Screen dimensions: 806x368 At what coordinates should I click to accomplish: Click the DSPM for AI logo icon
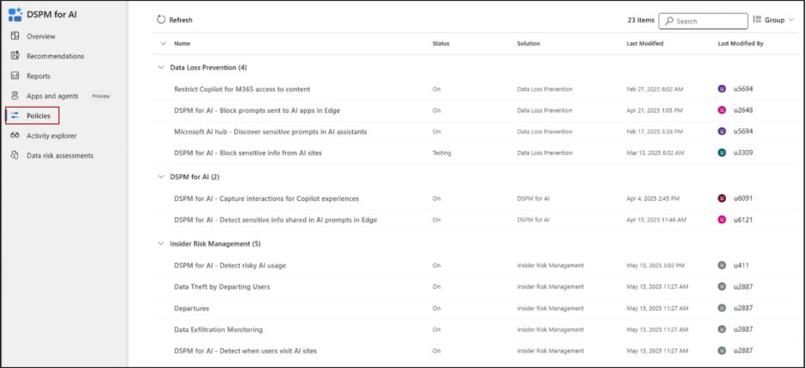pos(15,15)
